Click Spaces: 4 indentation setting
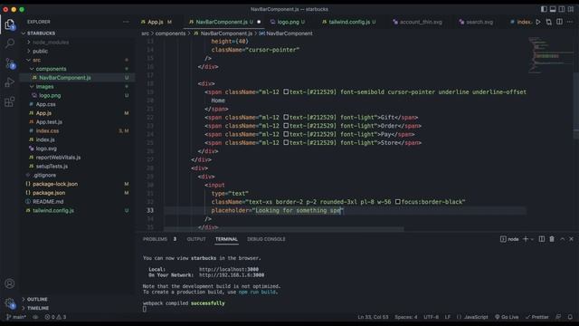Viewport: 579px width, 326px height. coord(406,317)
